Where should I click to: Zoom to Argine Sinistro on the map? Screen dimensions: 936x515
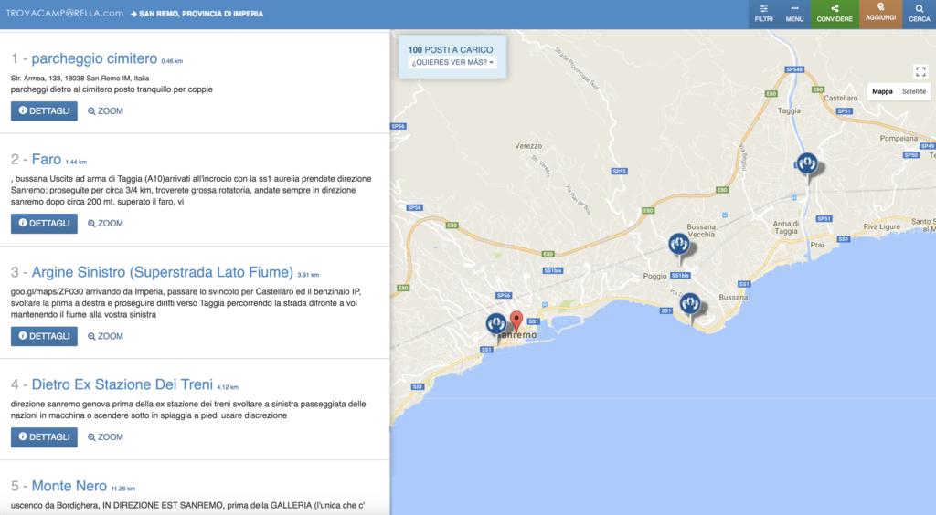(x=105, y=336)
